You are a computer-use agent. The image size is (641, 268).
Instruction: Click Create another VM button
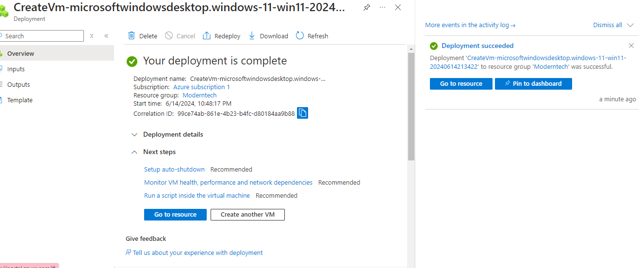pos(247,215)
